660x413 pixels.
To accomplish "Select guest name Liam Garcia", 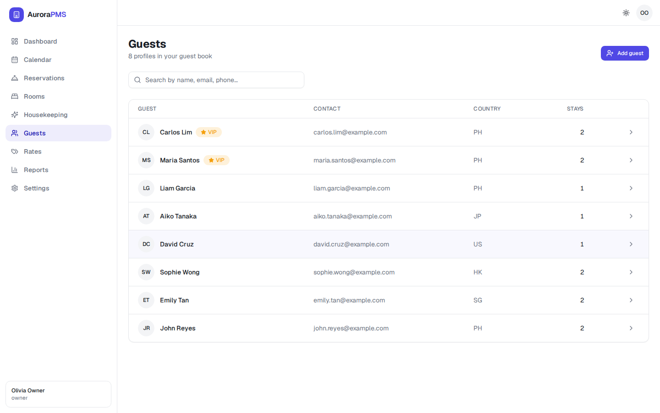I will [x=177, y=188].
